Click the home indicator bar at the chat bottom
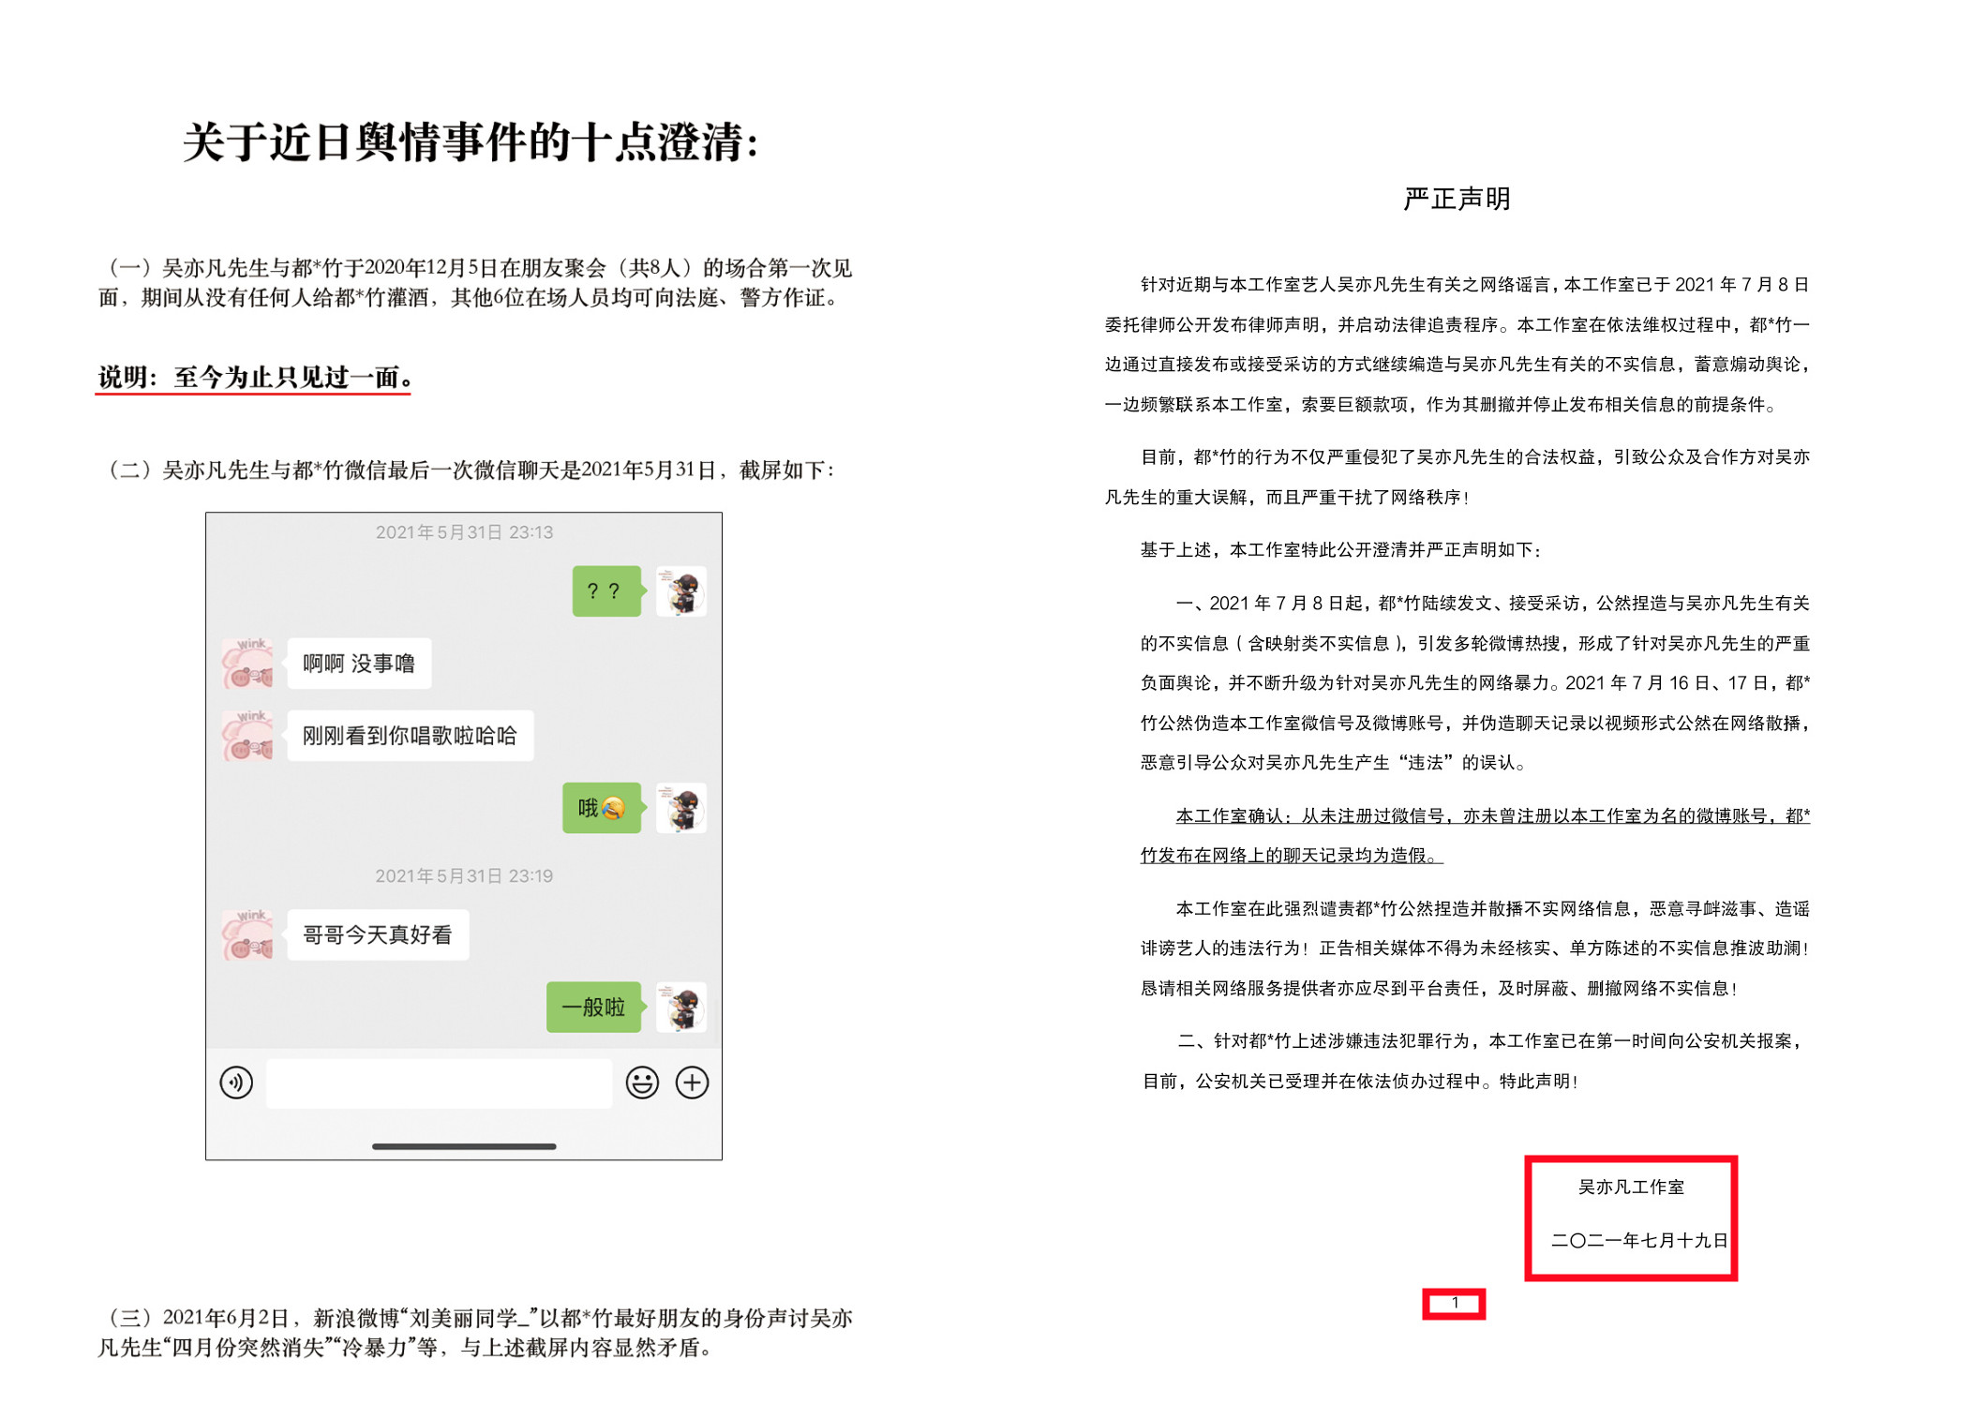1973x1404 pixels. point(463,1143)
